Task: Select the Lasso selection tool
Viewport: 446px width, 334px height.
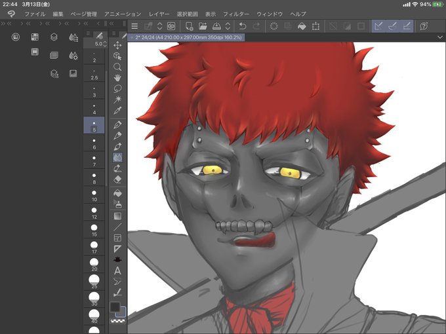Action: point(117,88)
